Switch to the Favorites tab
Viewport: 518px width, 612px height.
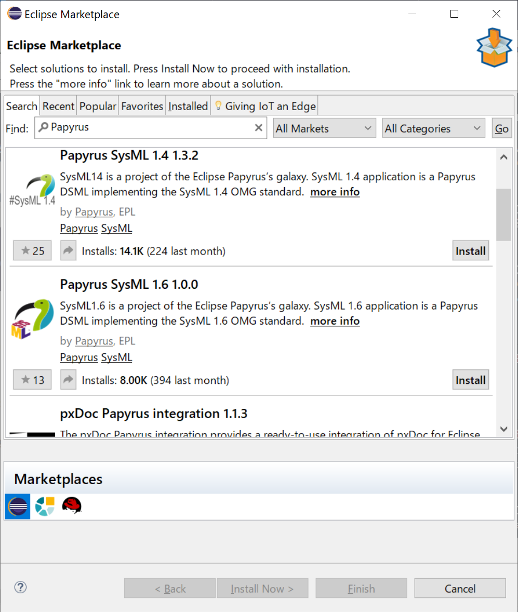pos(142,106)
